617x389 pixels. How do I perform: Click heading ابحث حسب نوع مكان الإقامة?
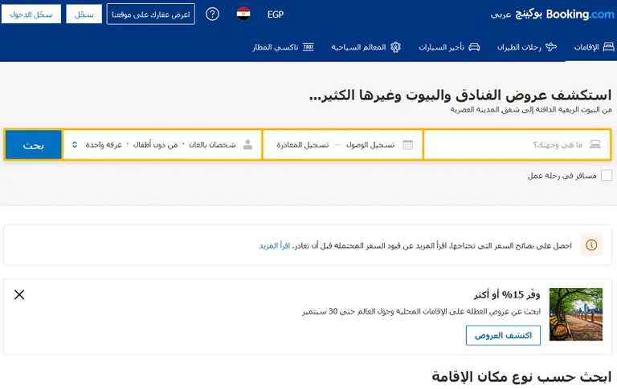521,376
